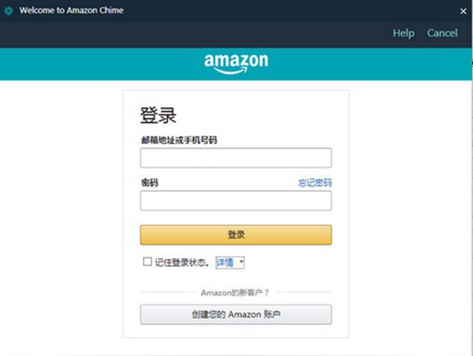Click 创建您的 Amazon 账户 button

click(x=236, y=314)
